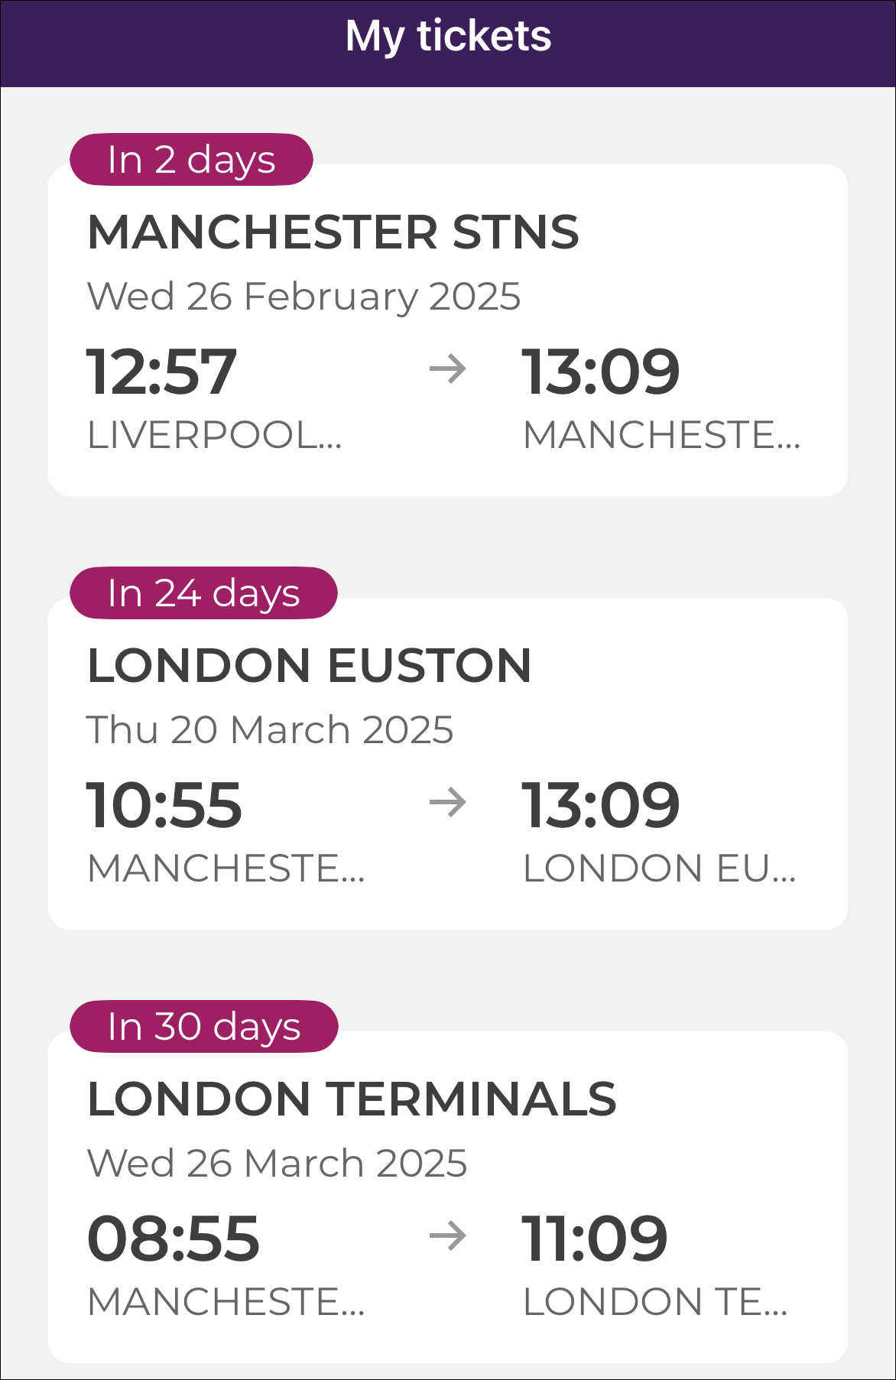This screenshot has width=896, height=1380.
Task: Tap the 'In 2 days' badge
Action: [x=191, y=160]
